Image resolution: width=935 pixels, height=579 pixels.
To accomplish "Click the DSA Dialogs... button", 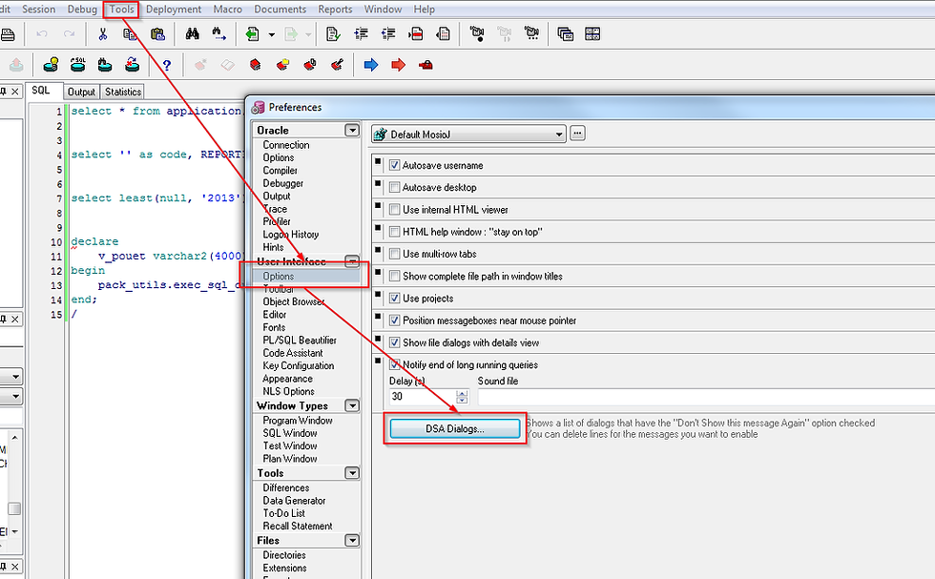I will (455, 428).
